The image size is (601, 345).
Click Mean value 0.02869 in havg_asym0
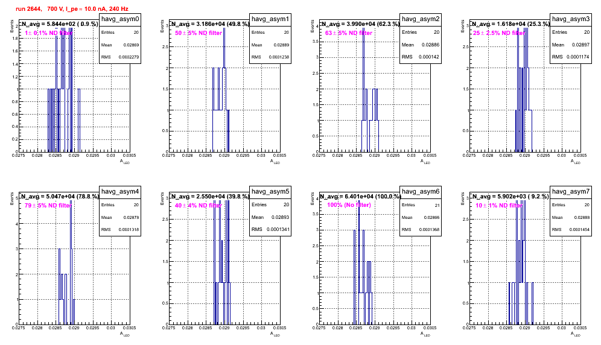coord(131,45)
